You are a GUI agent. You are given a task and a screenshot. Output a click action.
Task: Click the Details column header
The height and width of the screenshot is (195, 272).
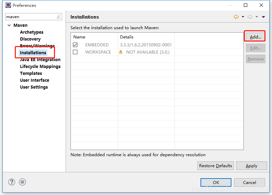146,37
